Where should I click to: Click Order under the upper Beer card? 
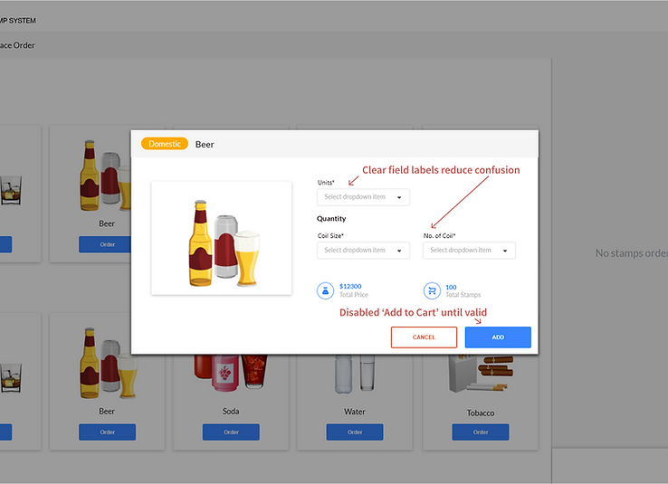tap(105, 244)
